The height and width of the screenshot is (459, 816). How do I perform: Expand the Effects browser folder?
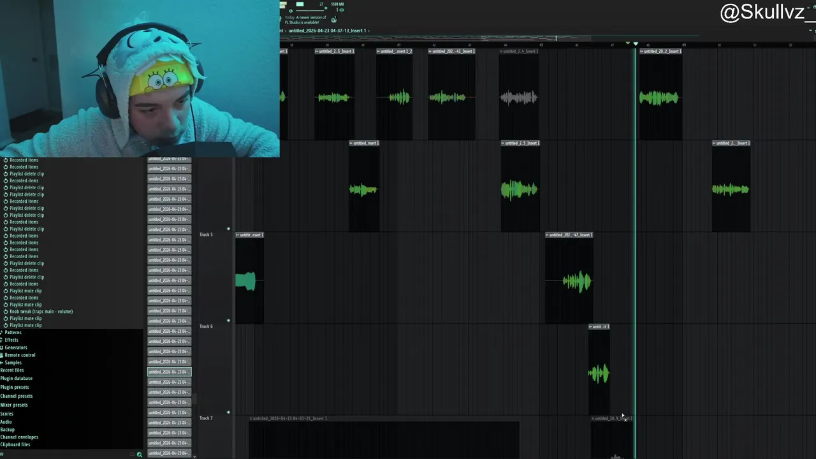coord(11,340)
